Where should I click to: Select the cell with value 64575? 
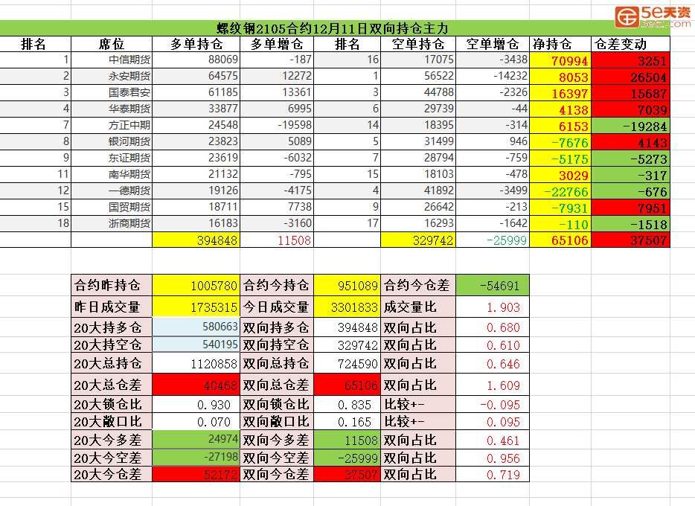point(196,76)
